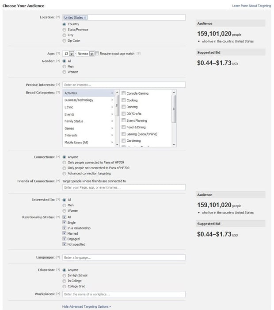Click the Languages input field
Image resolution: width=274 pixels, height=310 pixels.
tap(124, 257)
